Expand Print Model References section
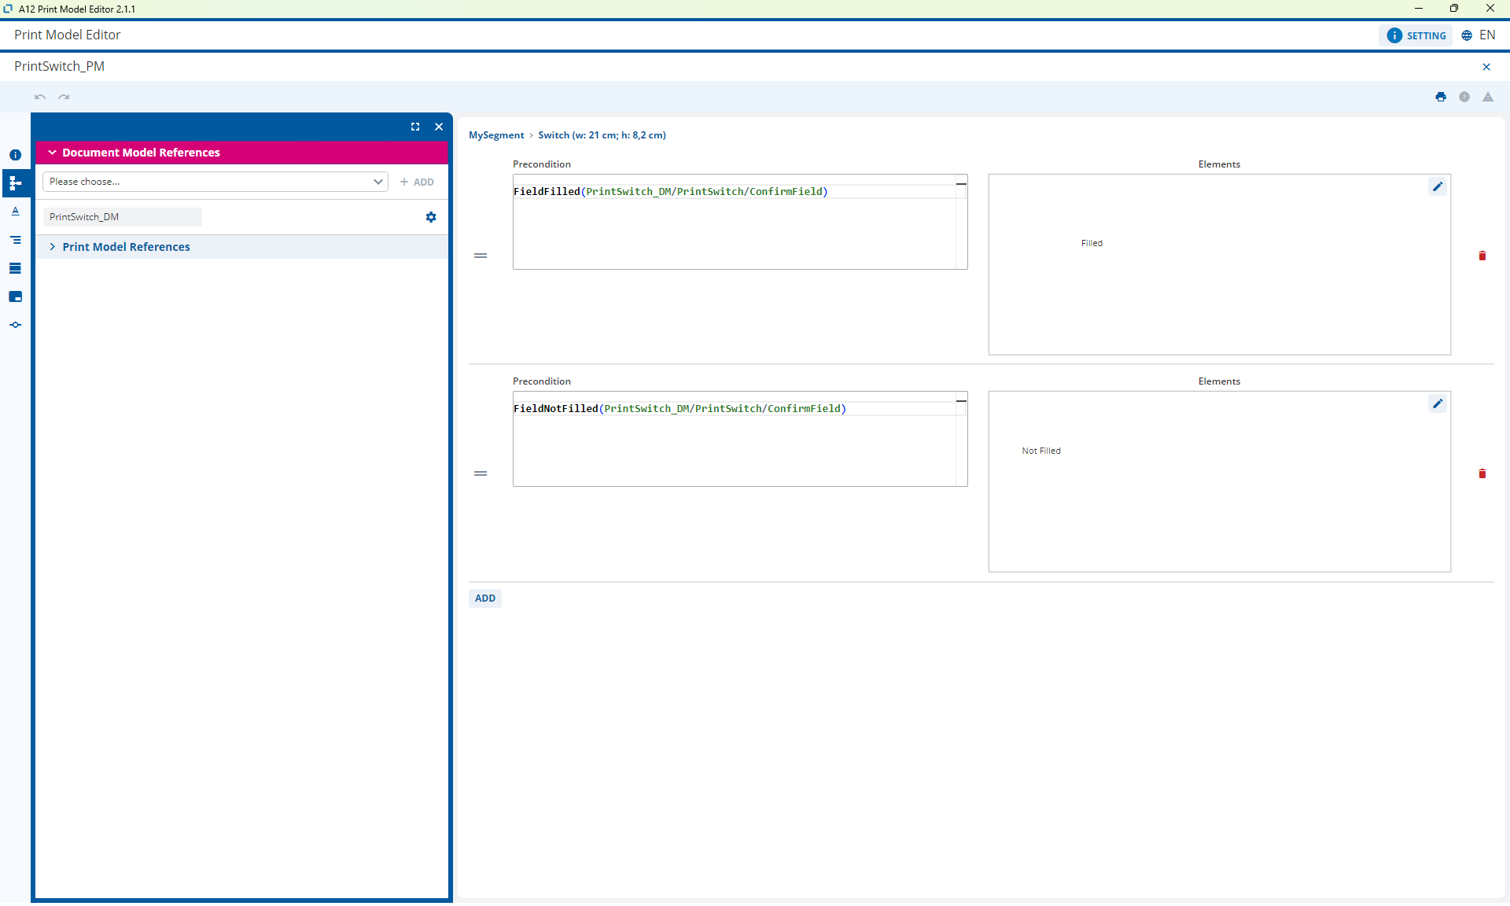This screenshot has height=906, width=1510. (x=241, y=247)
